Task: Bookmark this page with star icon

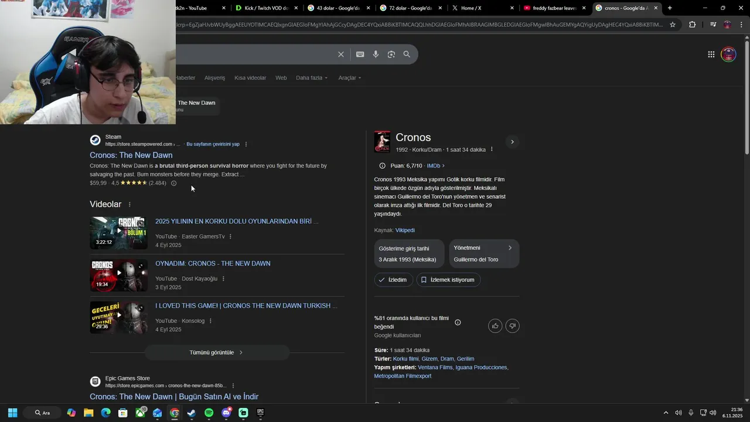Action: [673, 25]
